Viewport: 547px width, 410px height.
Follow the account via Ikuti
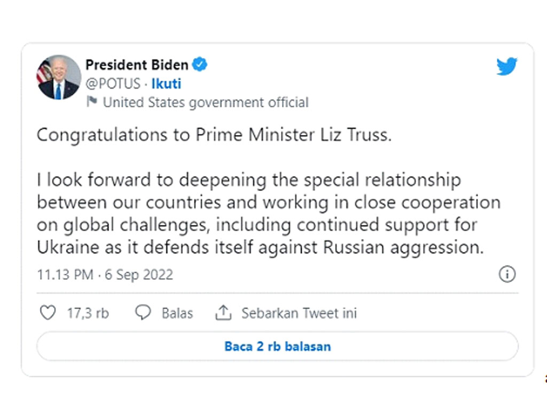click(166, 84)
